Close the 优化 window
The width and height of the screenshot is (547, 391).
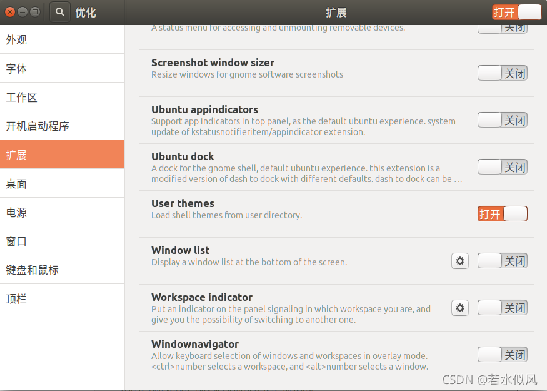pos(10,13)
